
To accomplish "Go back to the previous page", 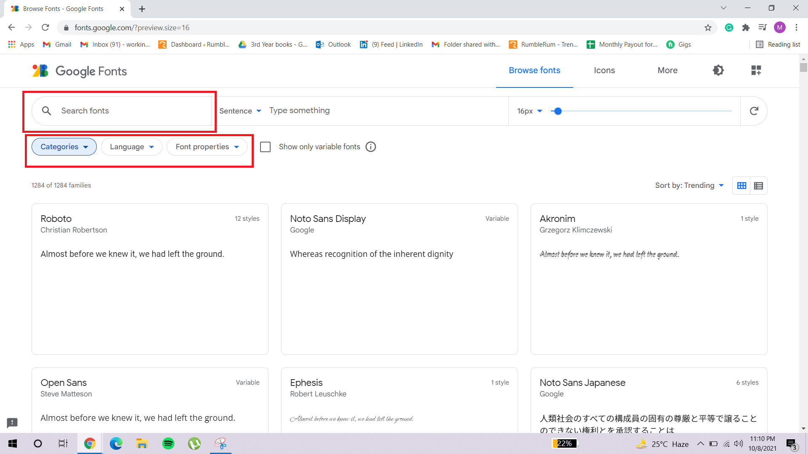I will click(11, 28).
